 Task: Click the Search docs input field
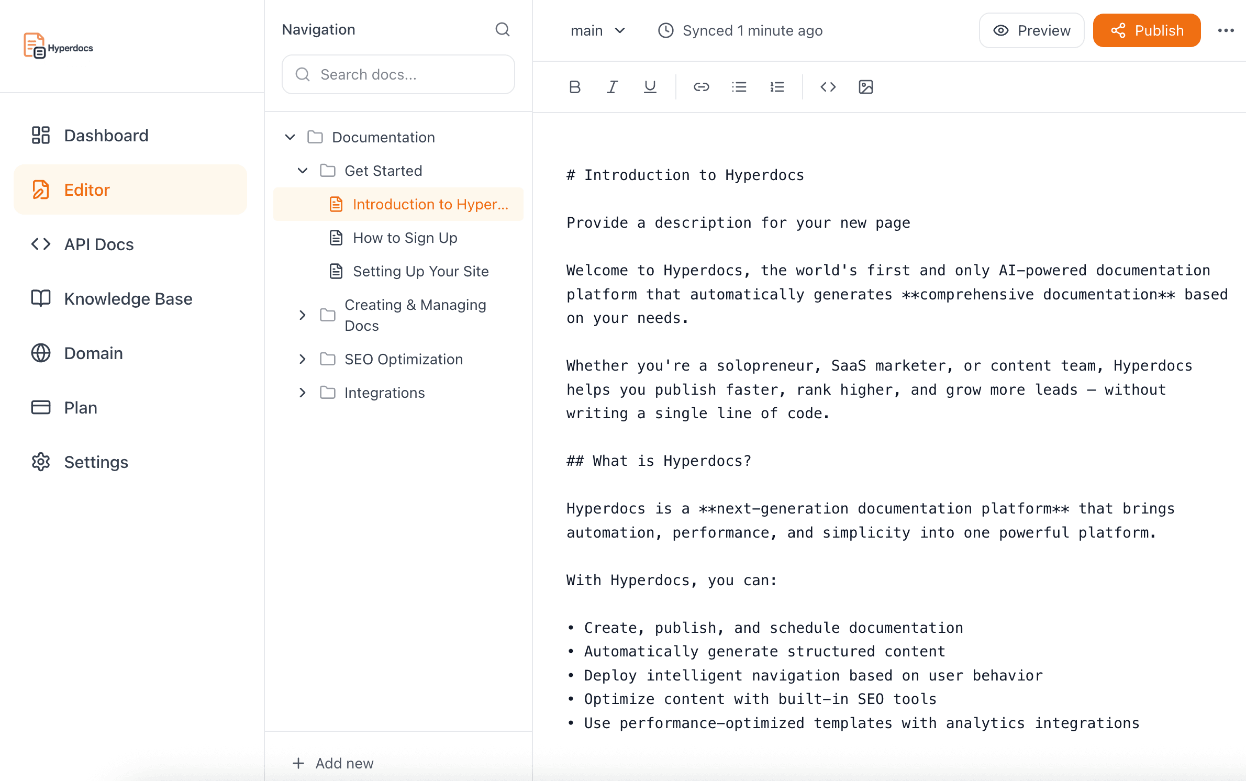tap(398, 74)
